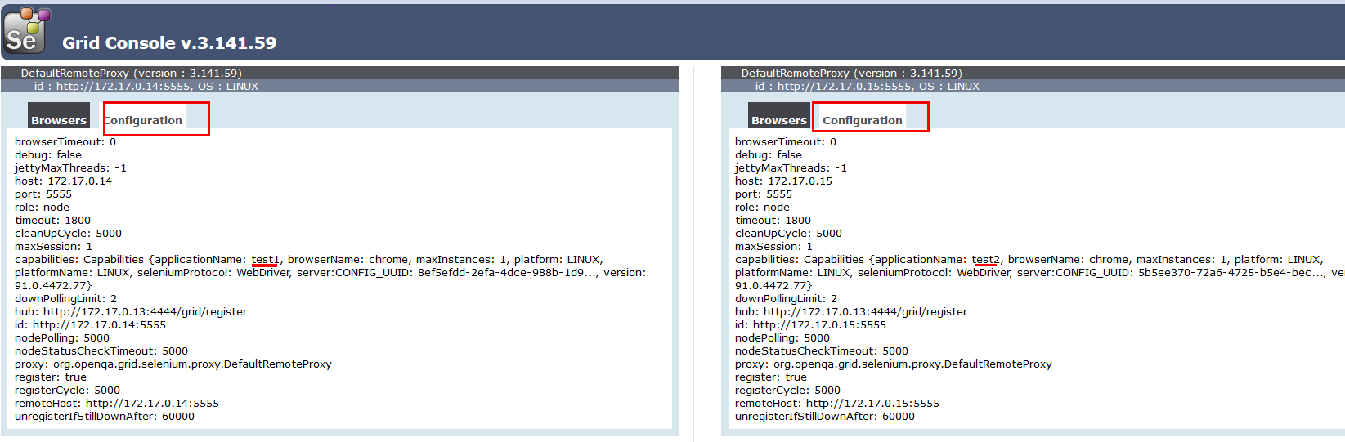The image size is (1345, 442).
Task: Click 'jettyMaxThreads: -1' in 172.17.0.15 node
Action: (791, 168)
